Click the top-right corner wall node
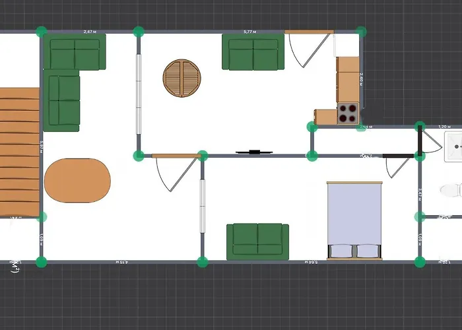Screen dimensions: 462x330 [361, 31]
